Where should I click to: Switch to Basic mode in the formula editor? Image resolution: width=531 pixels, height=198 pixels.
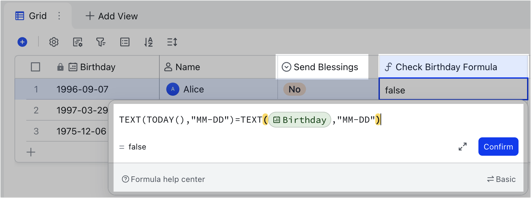[501, 179]
